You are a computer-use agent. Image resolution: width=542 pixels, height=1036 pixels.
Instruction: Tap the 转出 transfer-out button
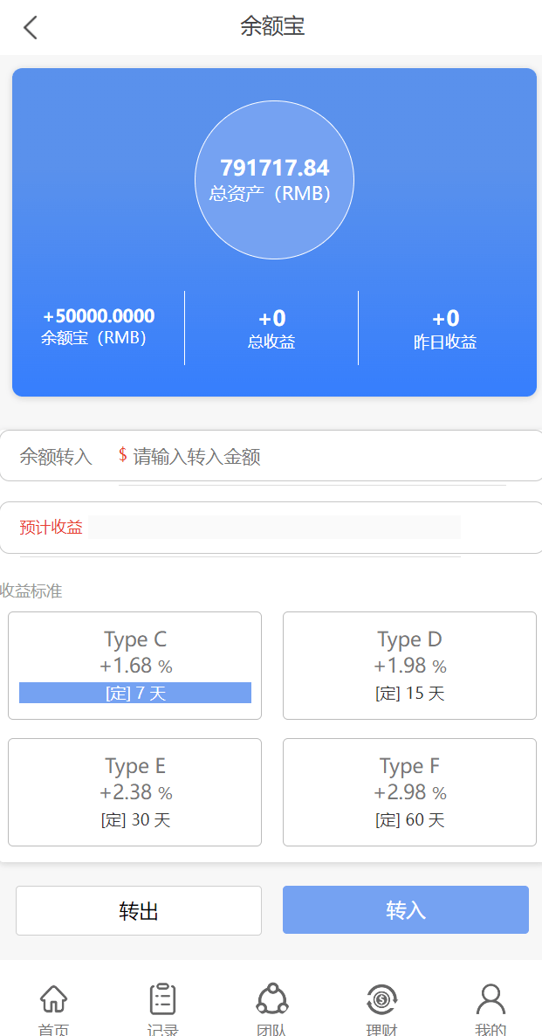pyautogui.click(x=139, y=910)
